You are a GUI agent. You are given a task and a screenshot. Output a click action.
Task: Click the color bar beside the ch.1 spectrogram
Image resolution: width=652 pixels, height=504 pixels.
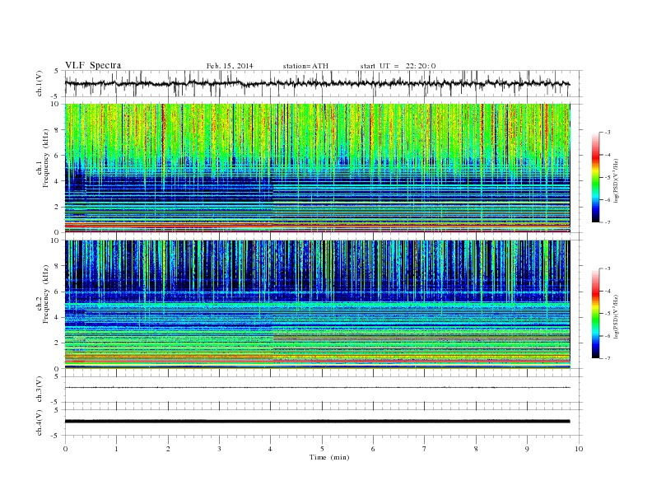point(595,177)
